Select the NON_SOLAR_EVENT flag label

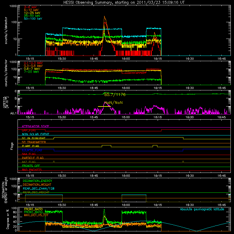35,134
